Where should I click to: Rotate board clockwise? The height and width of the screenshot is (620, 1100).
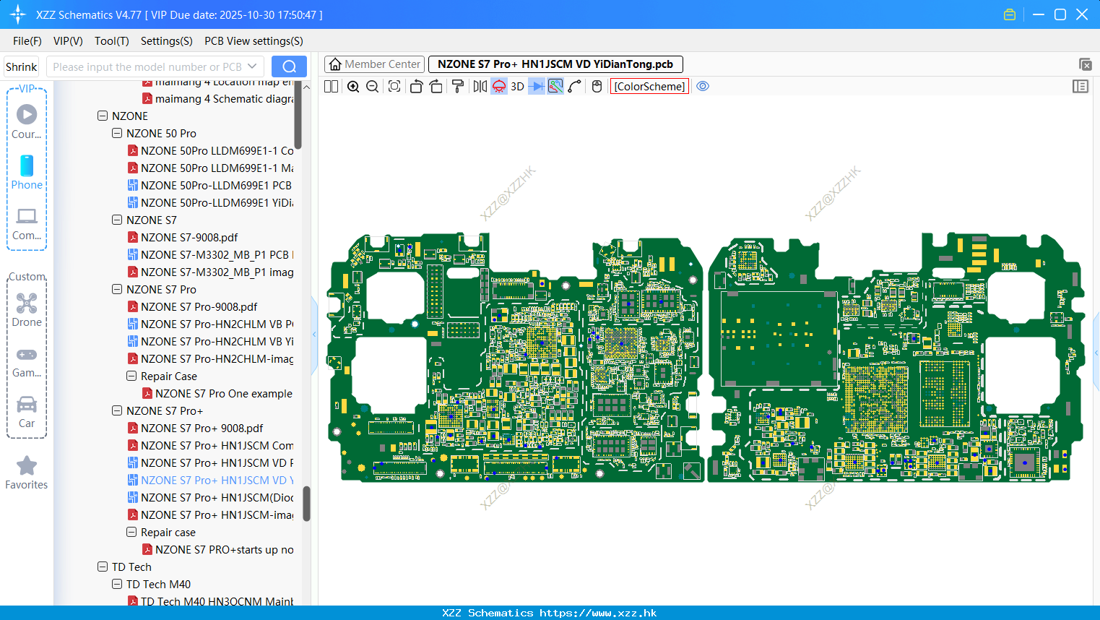(x=436, y=86)
